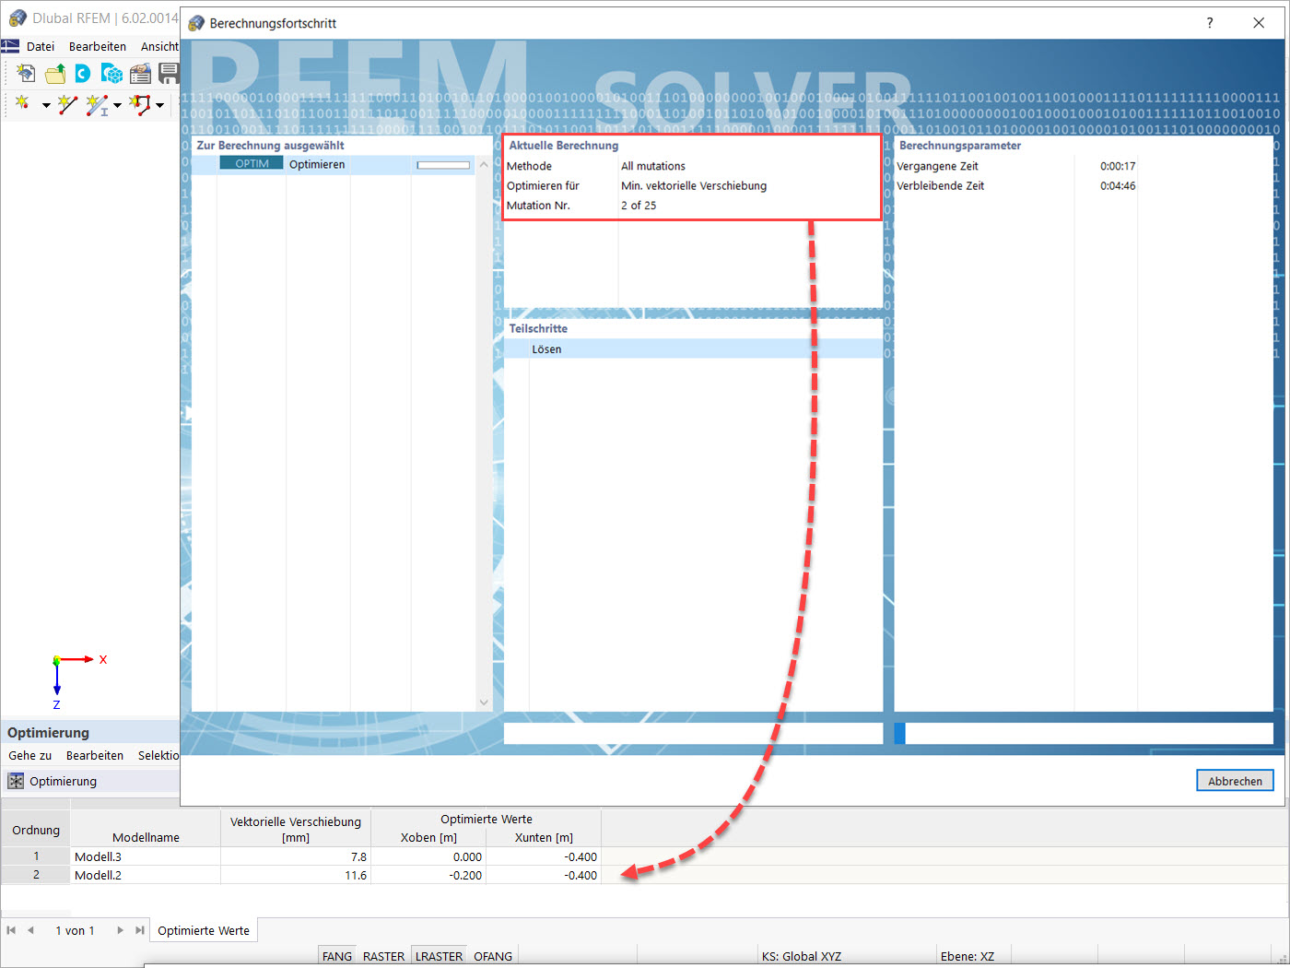Toggle OFANG in status bar
The image size is (1290, 968).
(493, 956)
